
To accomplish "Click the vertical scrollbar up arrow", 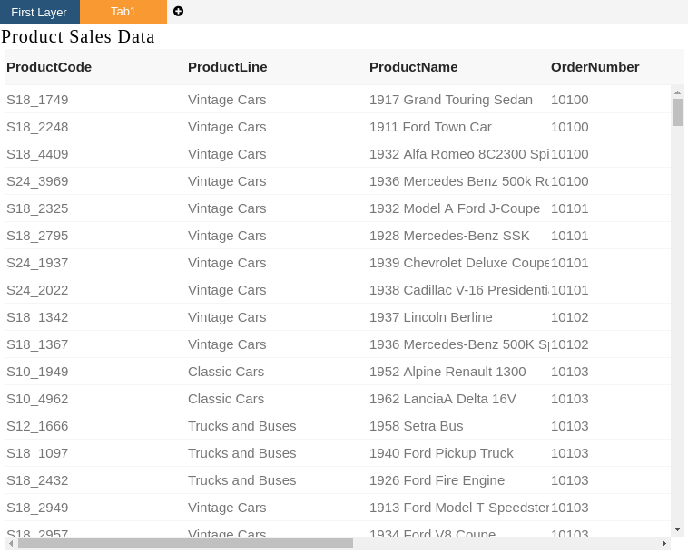I will point(677,92).
